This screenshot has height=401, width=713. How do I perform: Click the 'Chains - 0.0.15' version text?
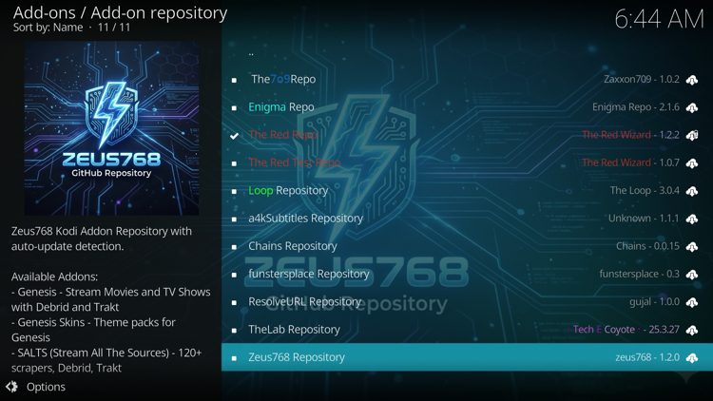click(x=647, y=246)
